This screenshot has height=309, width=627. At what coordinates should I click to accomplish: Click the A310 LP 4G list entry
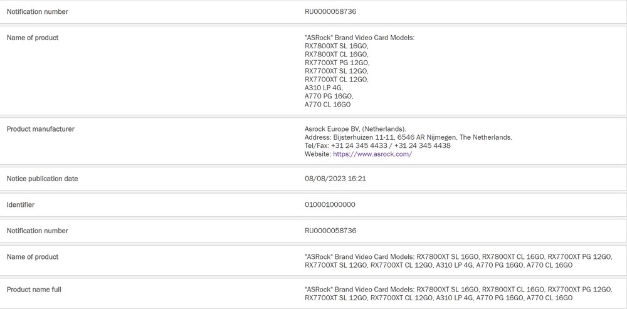click(x=324, y=88)
